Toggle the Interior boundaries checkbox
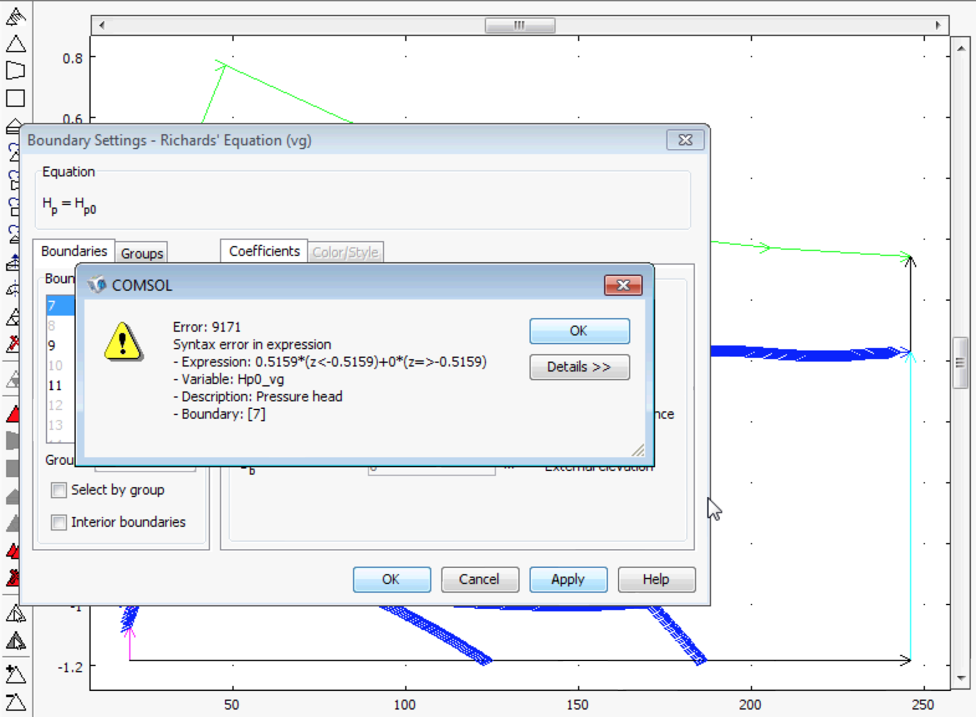976x717 pixels. [59, 523]
